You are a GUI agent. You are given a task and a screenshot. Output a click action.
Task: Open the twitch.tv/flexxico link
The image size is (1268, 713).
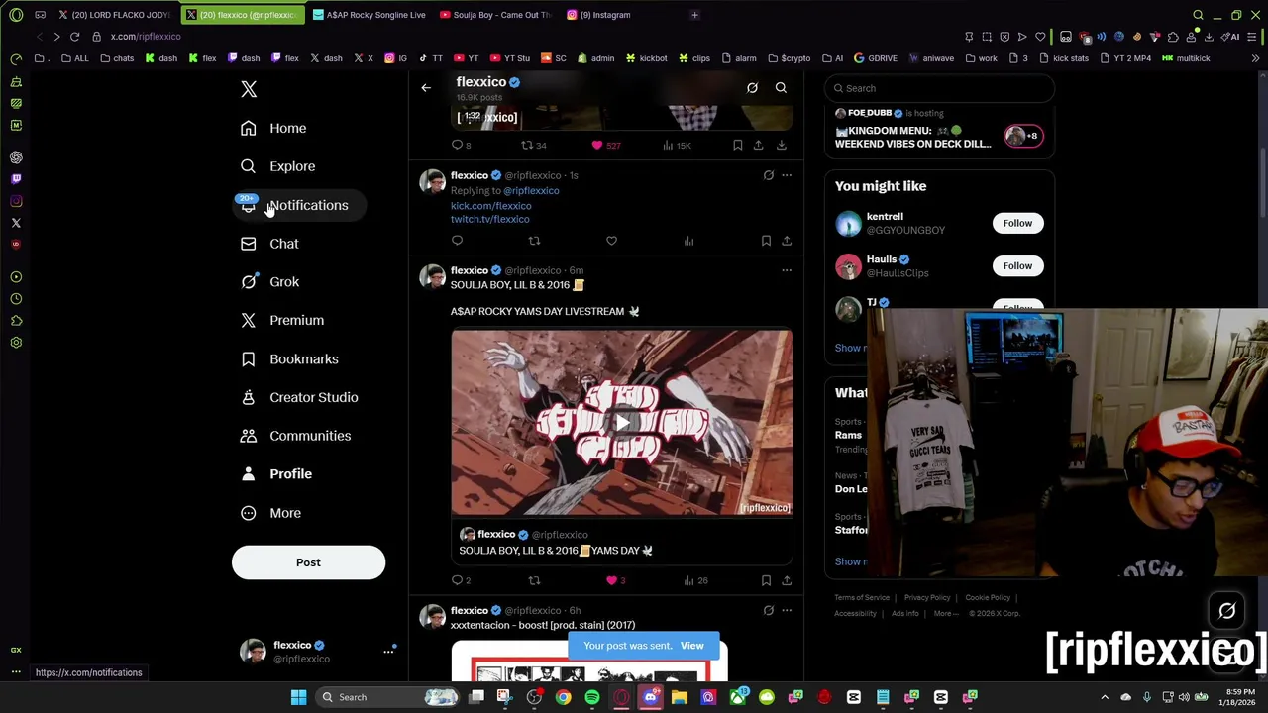tap(489, 219)
